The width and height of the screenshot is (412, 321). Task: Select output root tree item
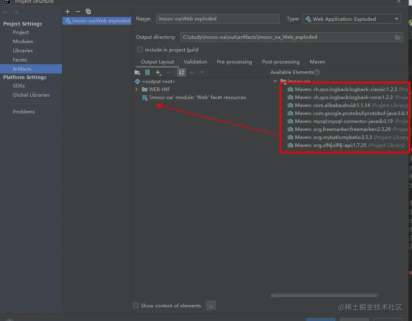point(159,81)
